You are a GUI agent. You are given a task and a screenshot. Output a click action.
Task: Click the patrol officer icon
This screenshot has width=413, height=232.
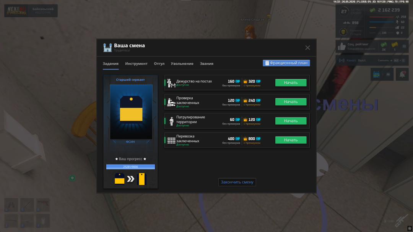click(171, 121)
